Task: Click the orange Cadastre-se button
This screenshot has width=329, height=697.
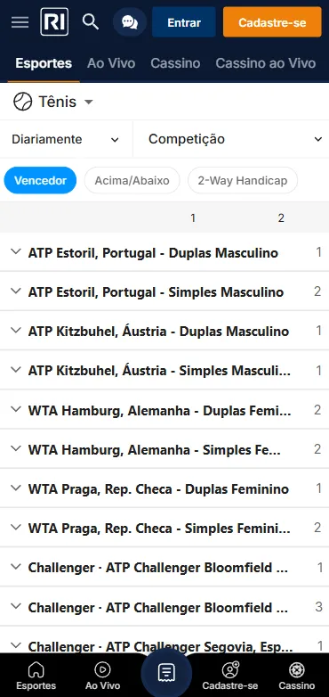Action: 272,22
